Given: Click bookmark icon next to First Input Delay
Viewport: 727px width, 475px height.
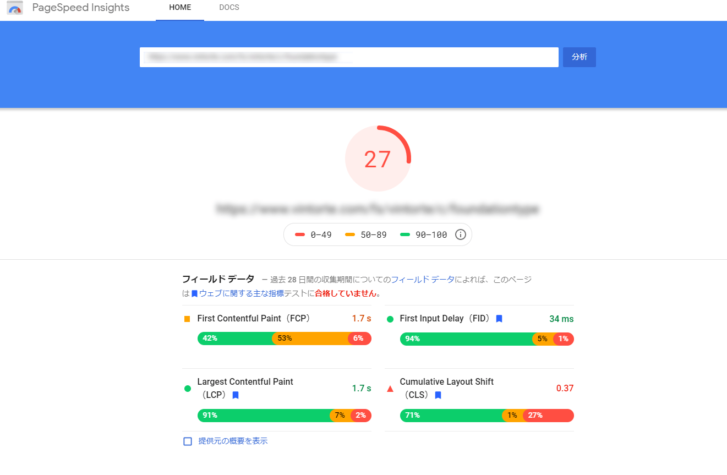Looking at the screenshot, I should point(499,319).
